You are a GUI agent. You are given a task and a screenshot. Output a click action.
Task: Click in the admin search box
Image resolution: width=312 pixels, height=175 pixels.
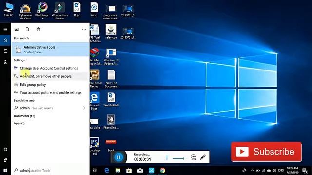(x=50, y=170)
